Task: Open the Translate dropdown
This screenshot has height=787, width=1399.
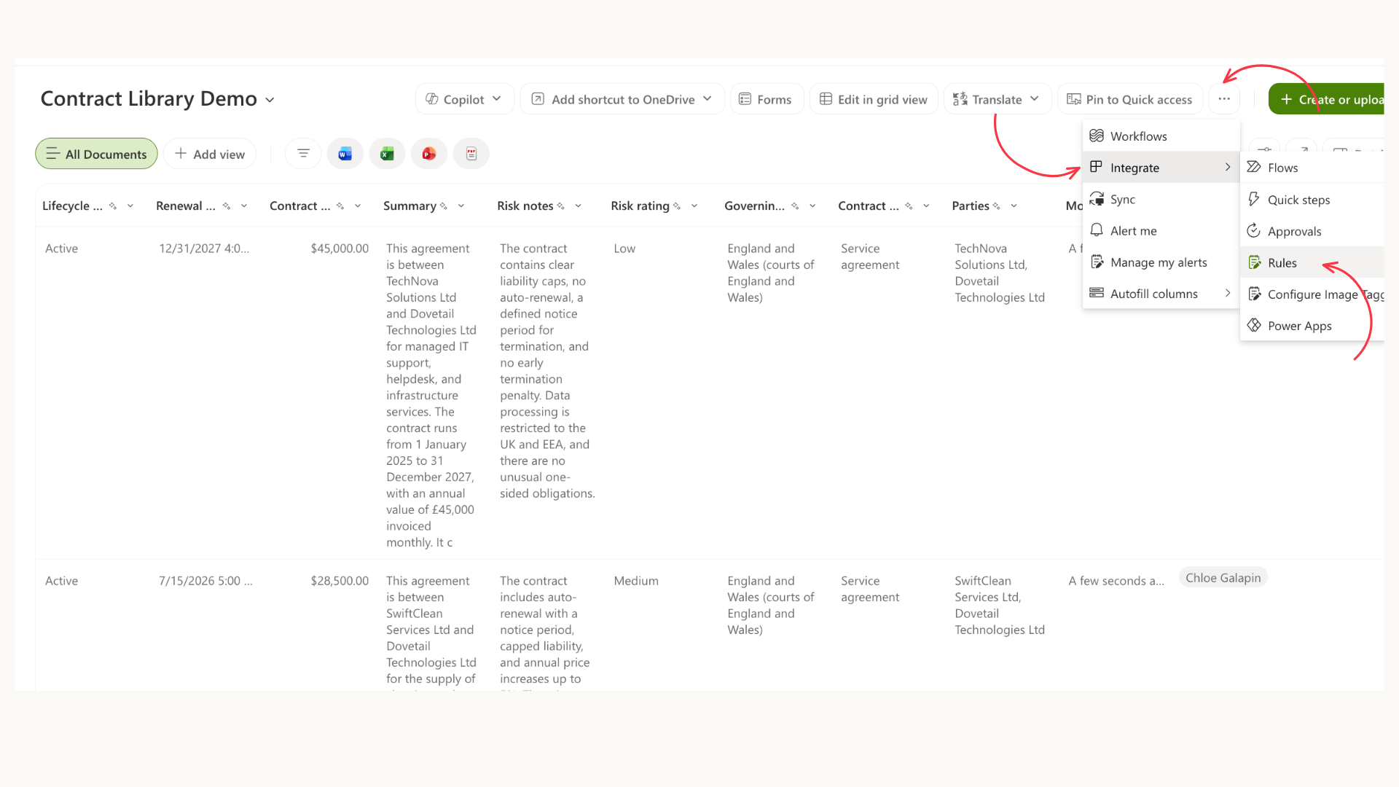Action: (x=1035, y=99)
